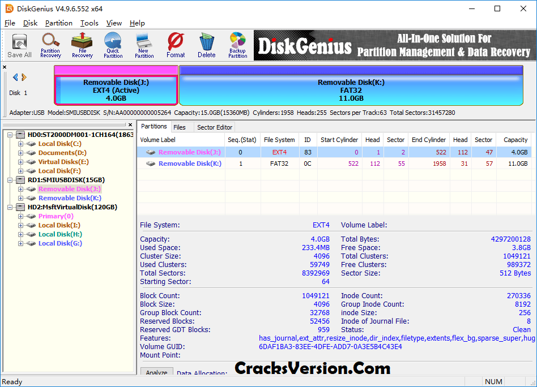Click the Local Disk(C:) drive icon in the tree
This screenshot has width=537, height=387.
[x=31, y=144]
